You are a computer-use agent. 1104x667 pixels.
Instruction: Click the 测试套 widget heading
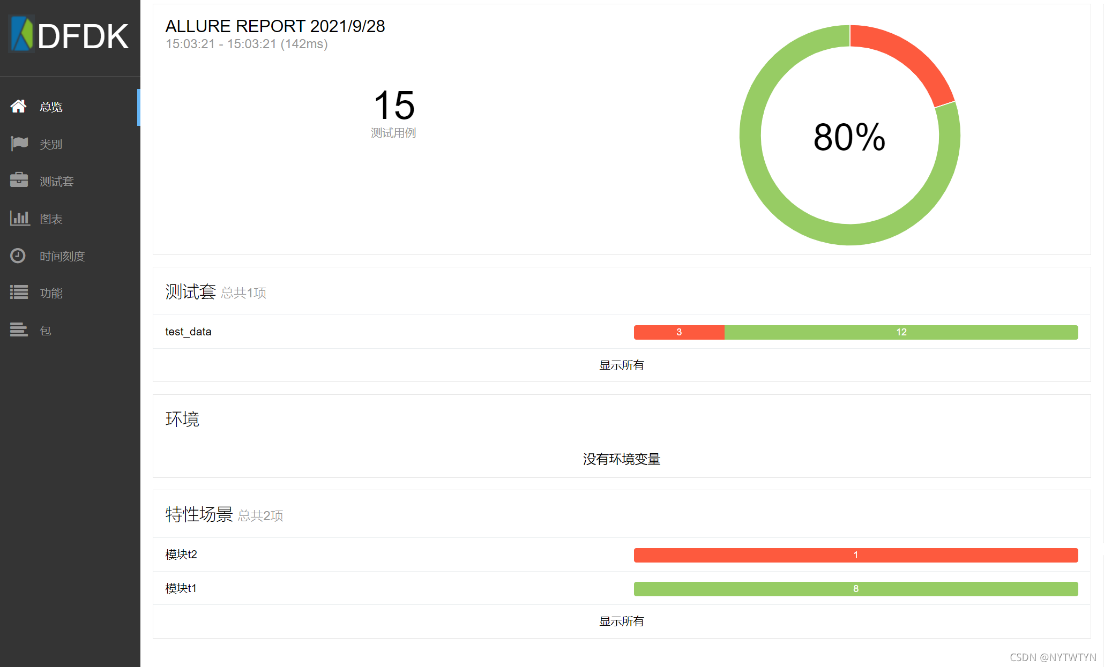click(x=190, y=292)
